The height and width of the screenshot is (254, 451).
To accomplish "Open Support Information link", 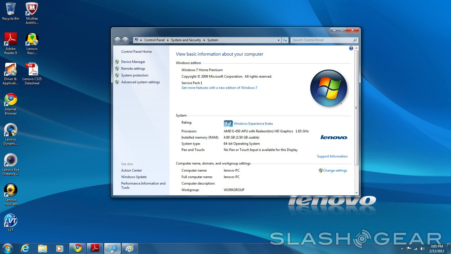I will pyautogui.click(x=332, y=156).
